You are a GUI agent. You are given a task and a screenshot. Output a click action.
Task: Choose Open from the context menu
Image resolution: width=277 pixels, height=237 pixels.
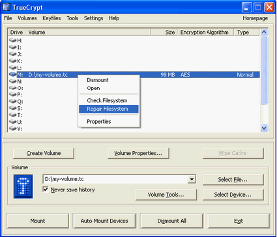(x=109, y=88)
